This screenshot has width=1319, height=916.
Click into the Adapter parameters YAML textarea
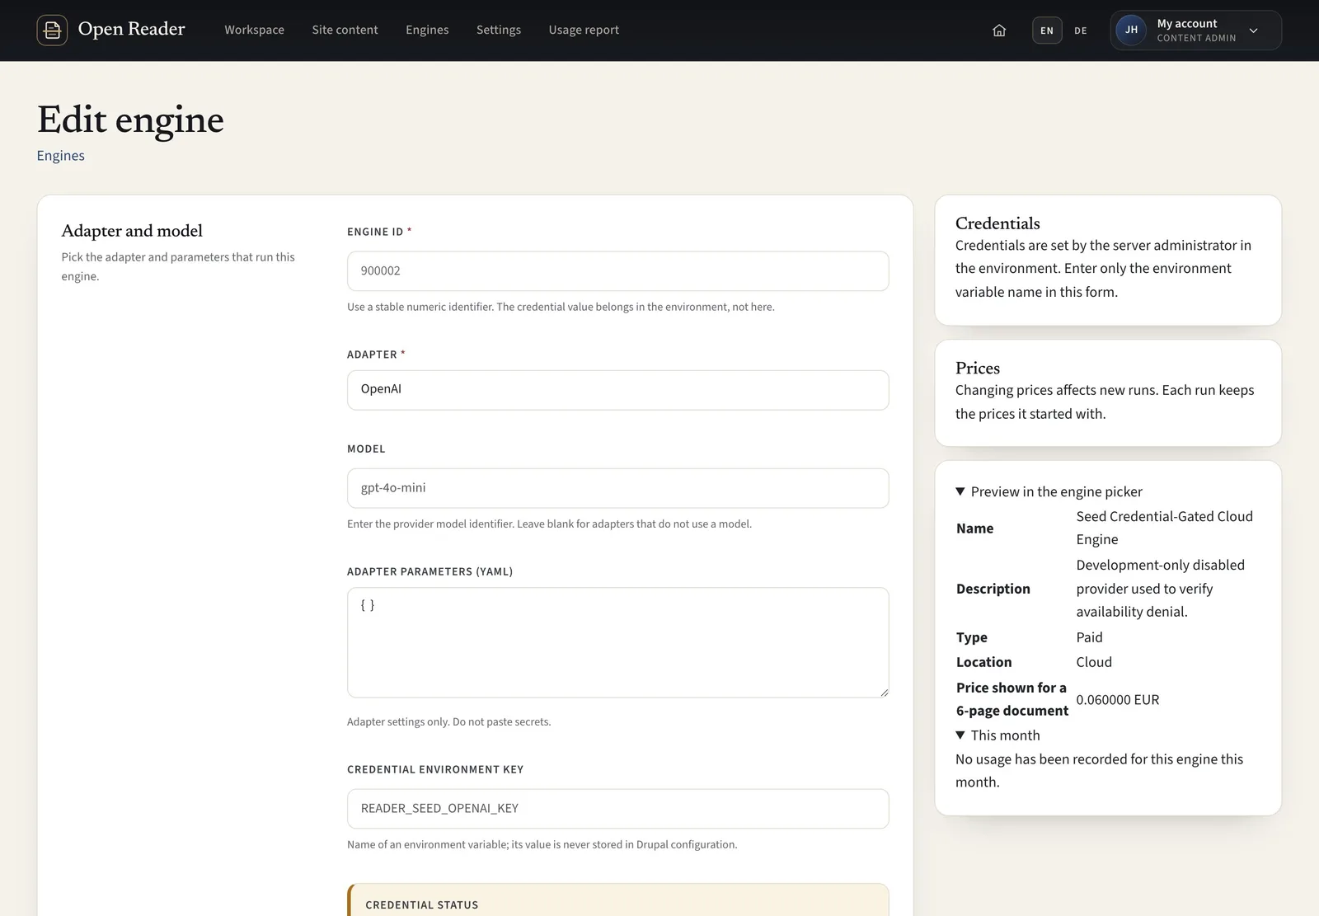click(x=617, y=642)
